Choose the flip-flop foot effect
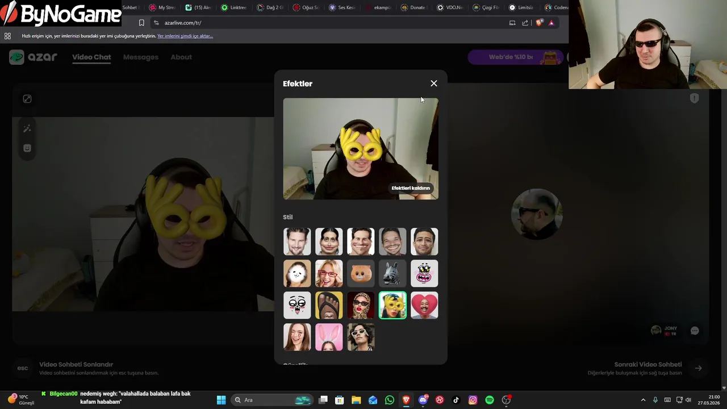Viewport: 727px width, 409px height. 329,306
